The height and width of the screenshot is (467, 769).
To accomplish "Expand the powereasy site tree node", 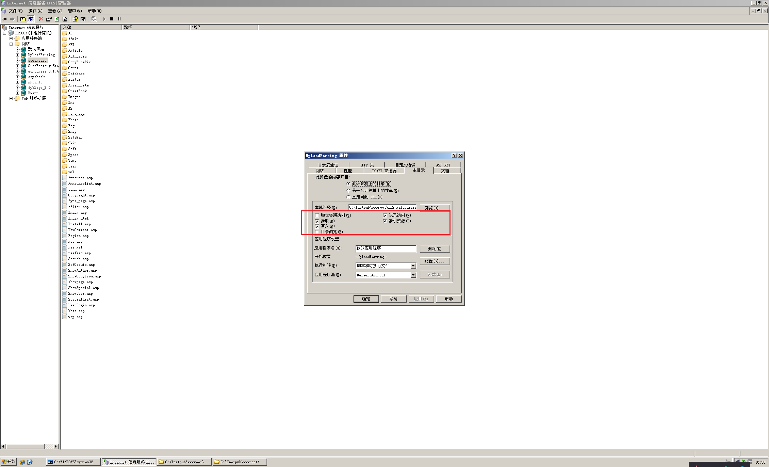I will tap(18, 60).
